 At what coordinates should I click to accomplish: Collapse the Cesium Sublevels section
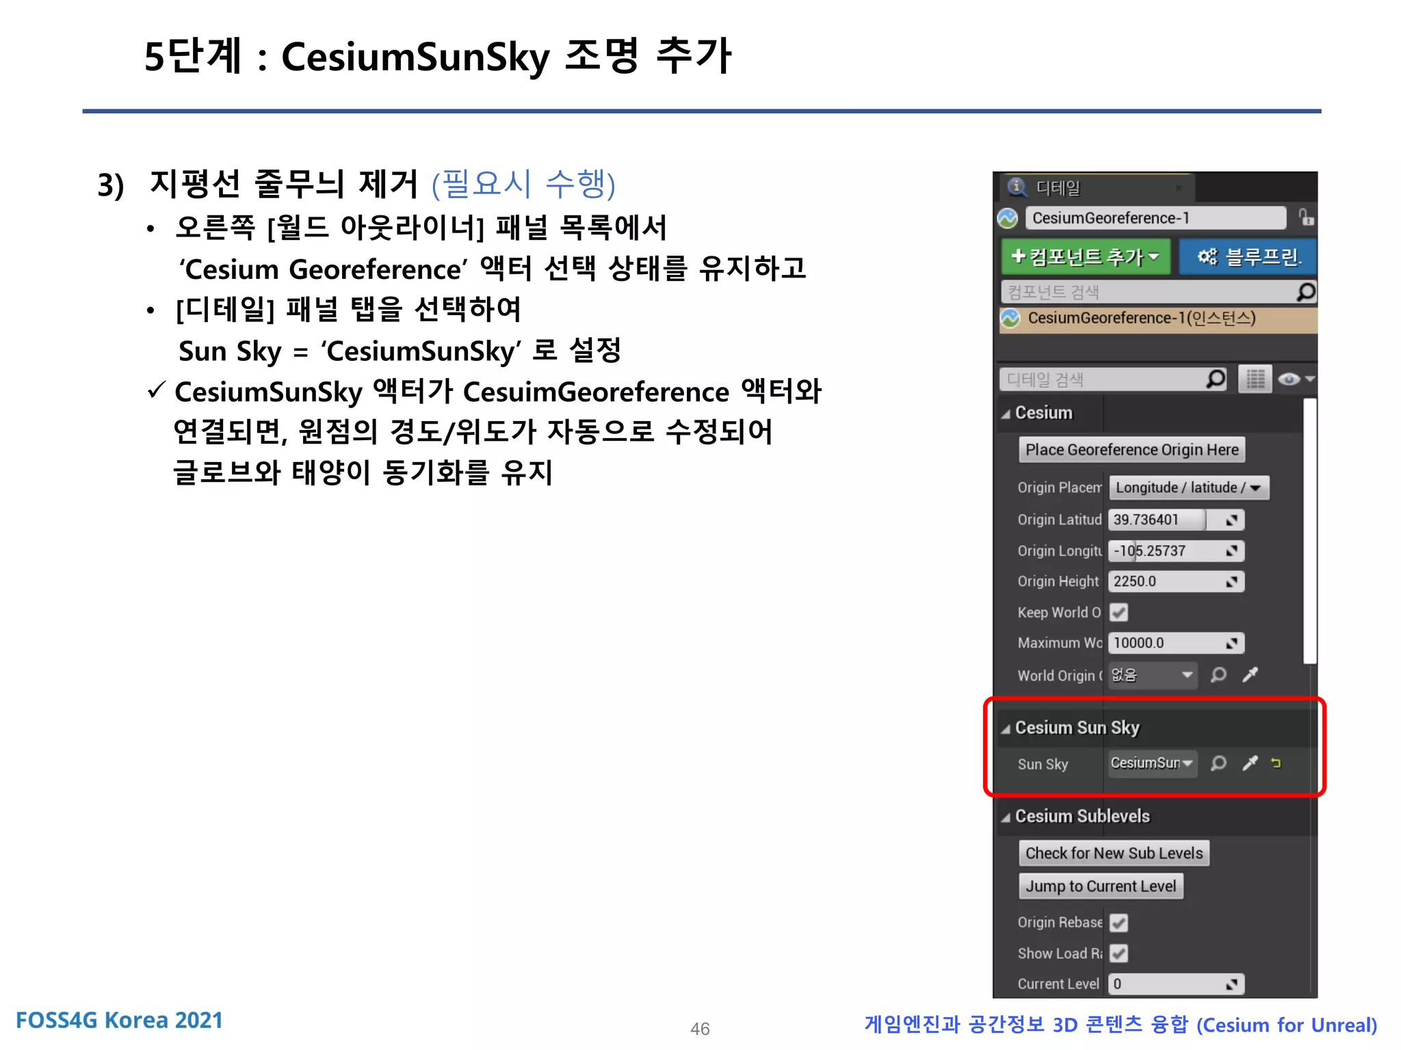(x=1006, y=817)
